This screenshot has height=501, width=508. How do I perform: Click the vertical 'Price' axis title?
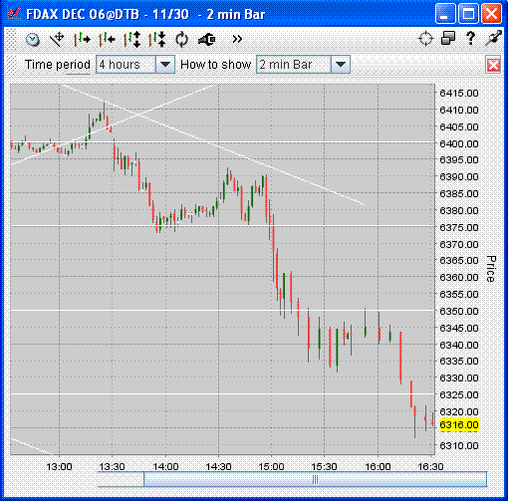(491, 269)
